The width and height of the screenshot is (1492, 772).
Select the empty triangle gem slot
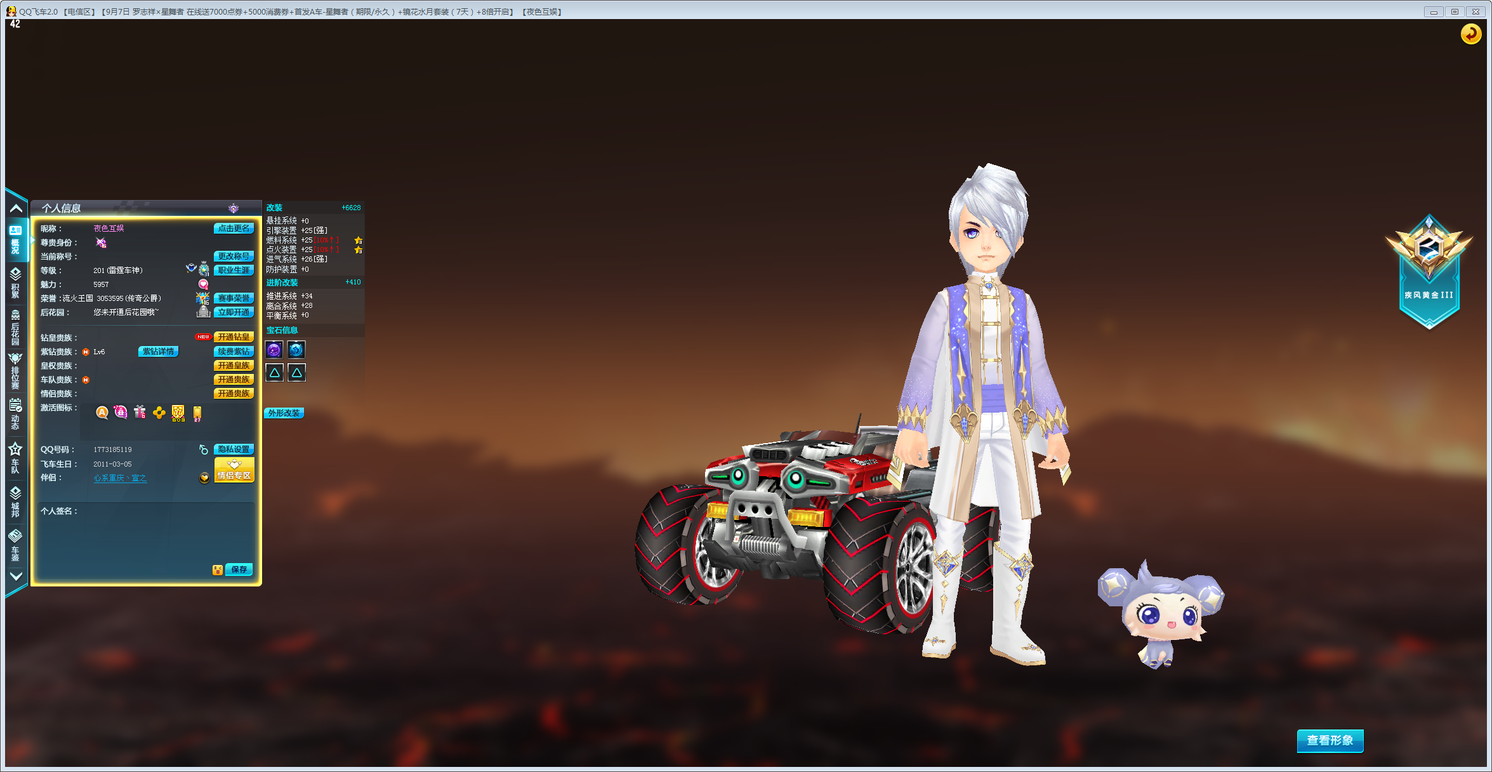[x=274, y=373]
